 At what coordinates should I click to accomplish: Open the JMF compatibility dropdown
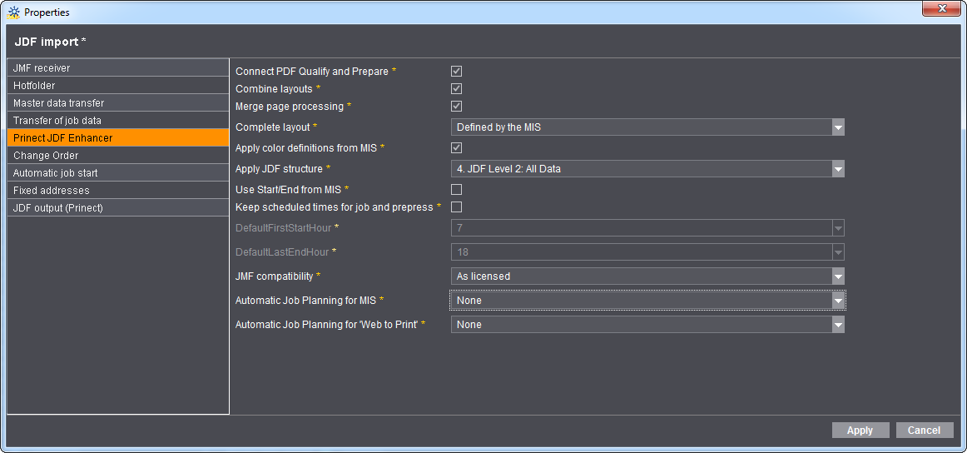pos(838,276)
